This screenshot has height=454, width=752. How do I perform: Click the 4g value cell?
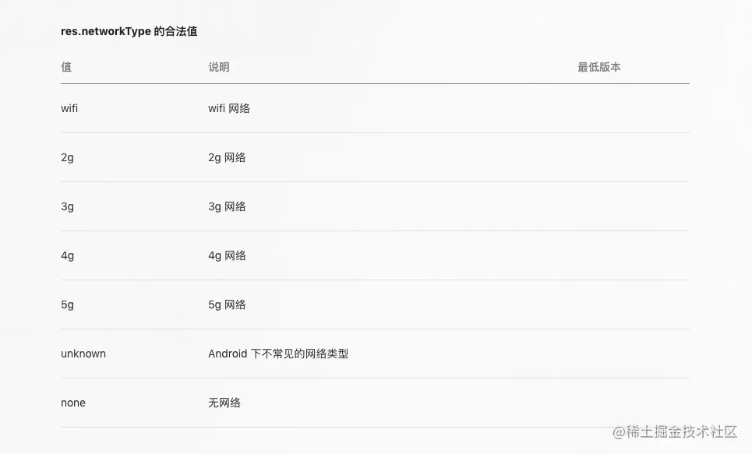coord(67,255)
